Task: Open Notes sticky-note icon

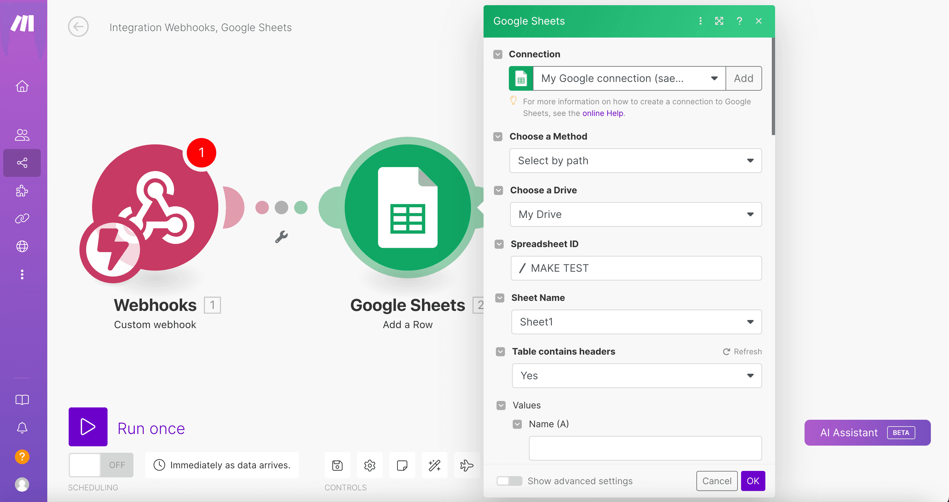Action: point(402,465)
